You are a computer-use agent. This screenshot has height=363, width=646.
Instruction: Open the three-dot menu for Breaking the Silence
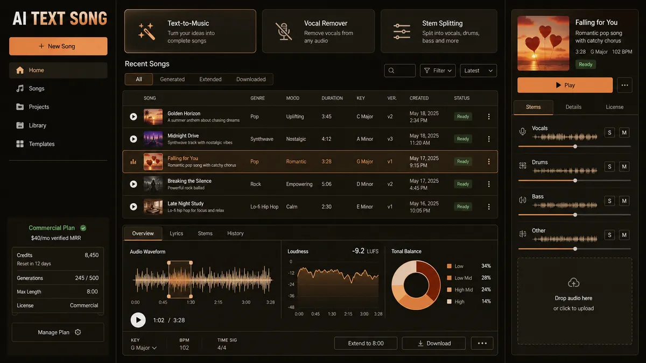[x=489, y=184]
